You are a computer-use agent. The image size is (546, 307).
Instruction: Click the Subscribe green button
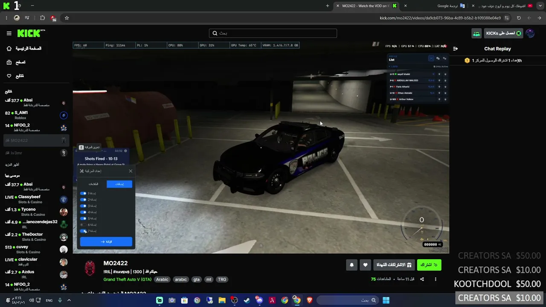429,265
